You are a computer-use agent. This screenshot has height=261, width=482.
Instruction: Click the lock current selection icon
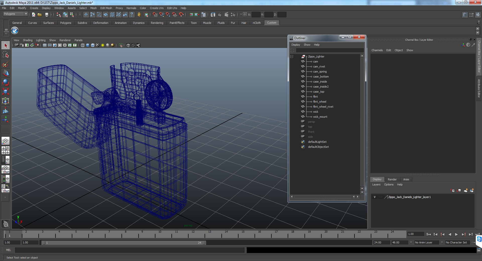tap(139, 15)
